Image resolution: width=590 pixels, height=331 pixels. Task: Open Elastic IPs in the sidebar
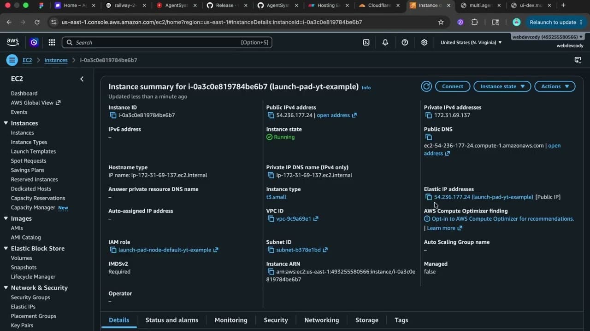23,307
